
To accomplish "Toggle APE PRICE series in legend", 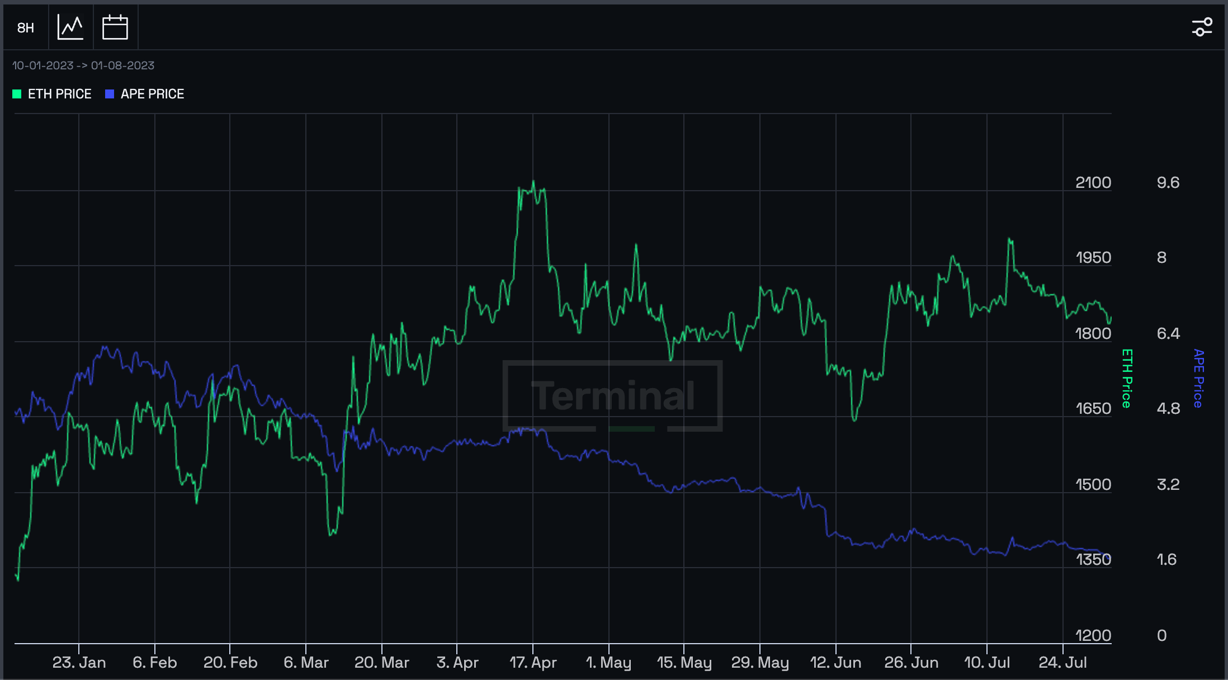I will (x=152, y=94).
